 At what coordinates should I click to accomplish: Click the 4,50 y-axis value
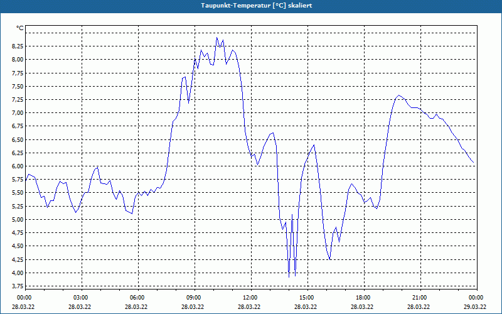click(18, 246)
